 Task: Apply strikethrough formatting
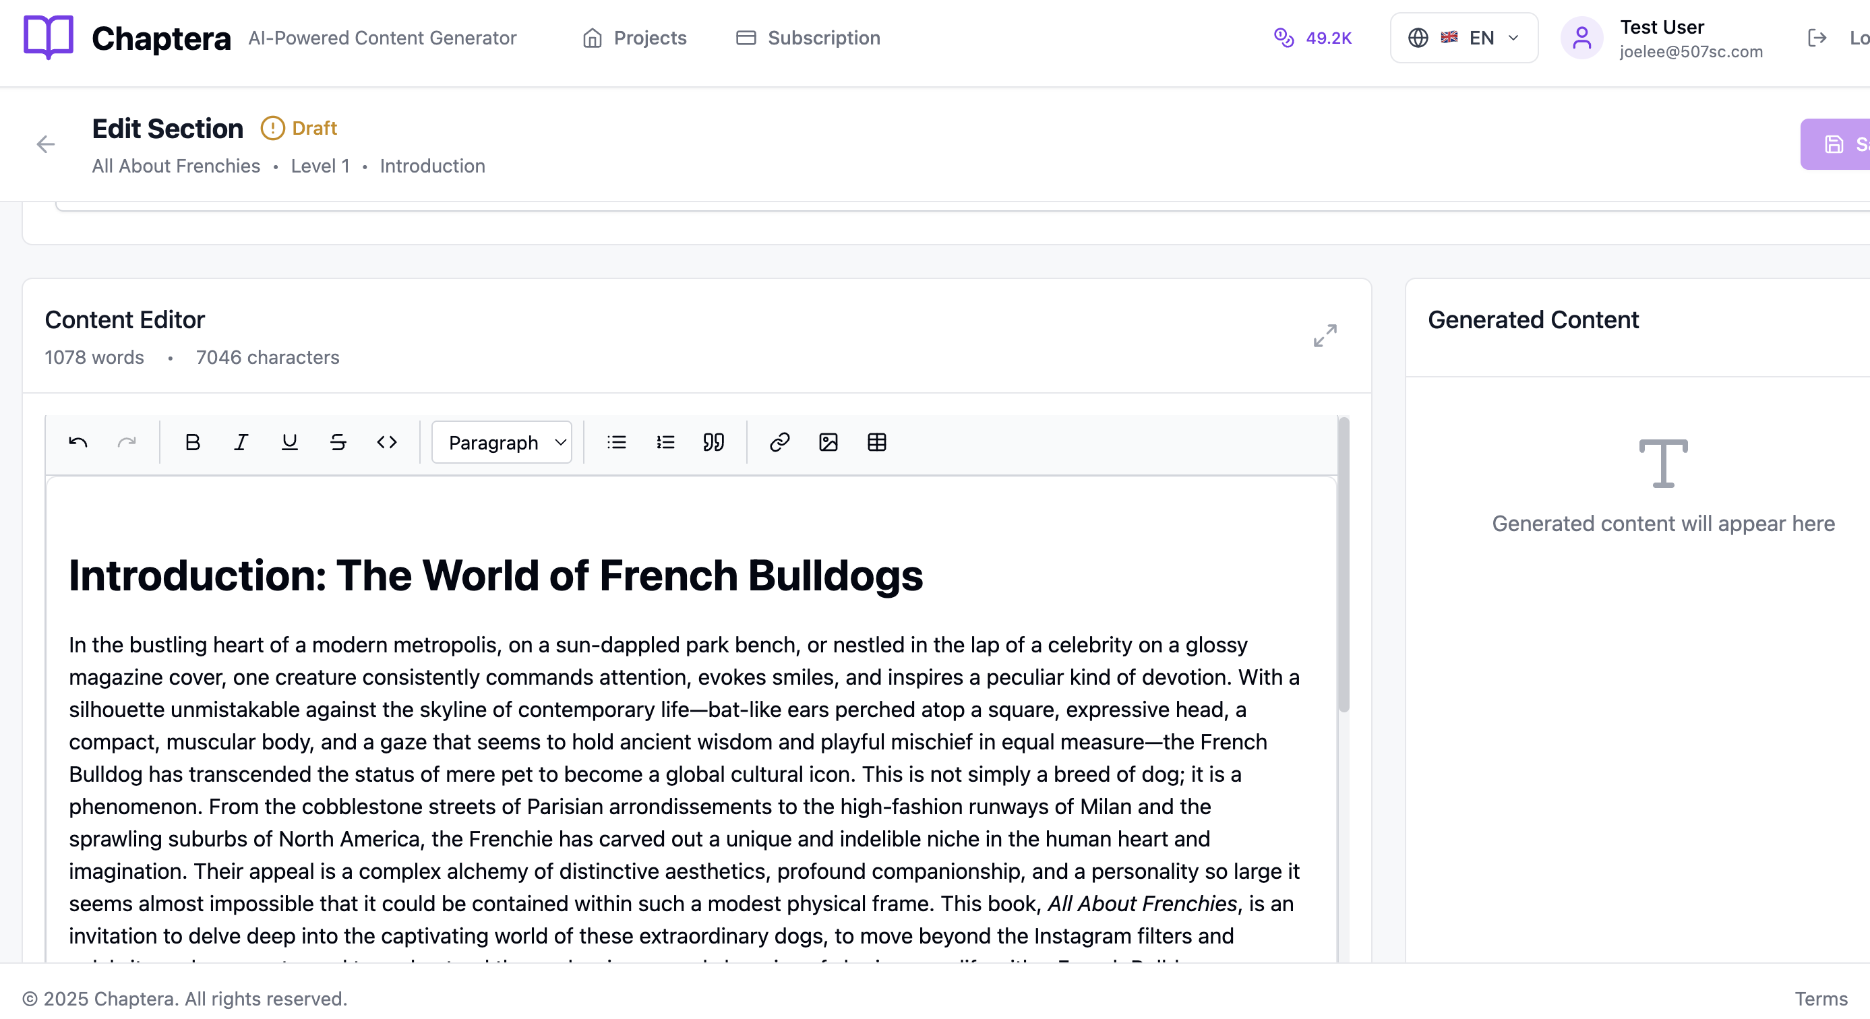[x=338, y=442]
